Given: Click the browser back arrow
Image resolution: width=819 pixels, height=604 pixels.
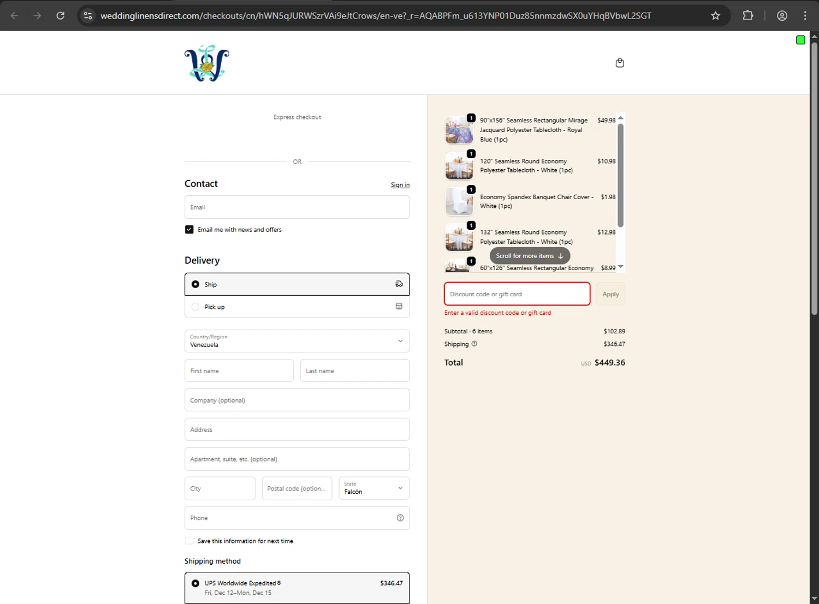Looking at the screenshot, I should (15, 16).
